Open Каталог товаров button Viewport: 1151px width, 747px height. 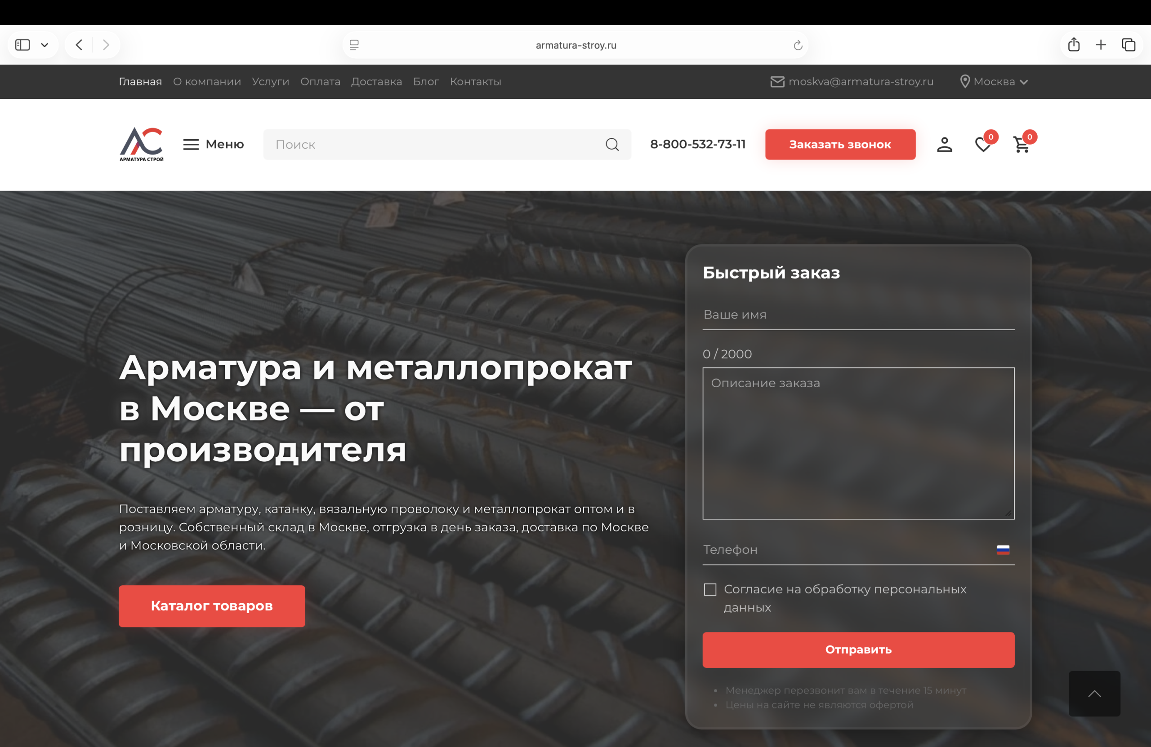point(212,606)
